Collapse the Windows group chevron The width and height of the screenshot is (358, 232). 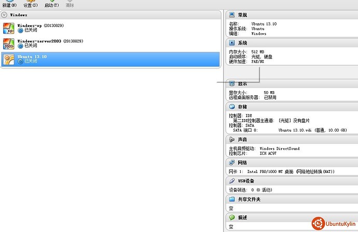(4, 15)
